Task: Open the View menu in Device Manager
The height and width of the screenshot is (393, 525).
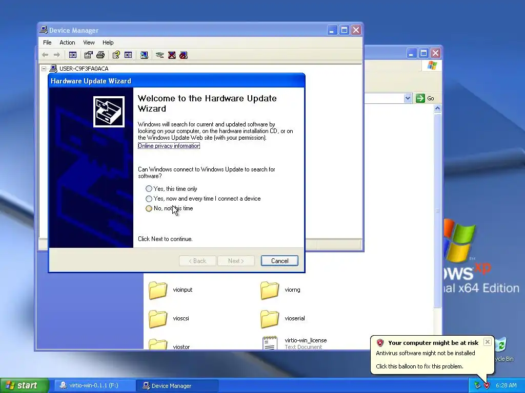Action: click(x=89, y=42)
